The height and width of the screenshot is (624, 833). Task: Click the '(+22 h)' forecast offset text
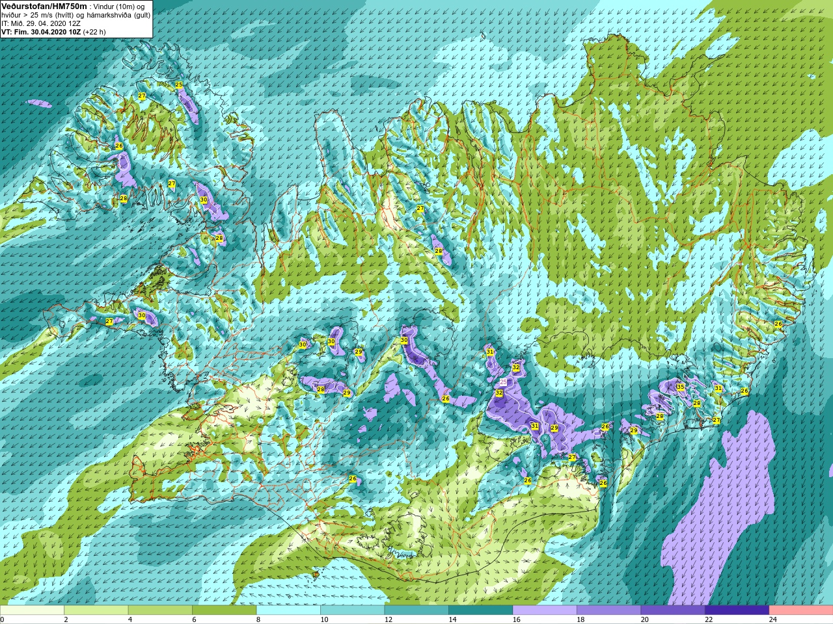coord(94,32)
